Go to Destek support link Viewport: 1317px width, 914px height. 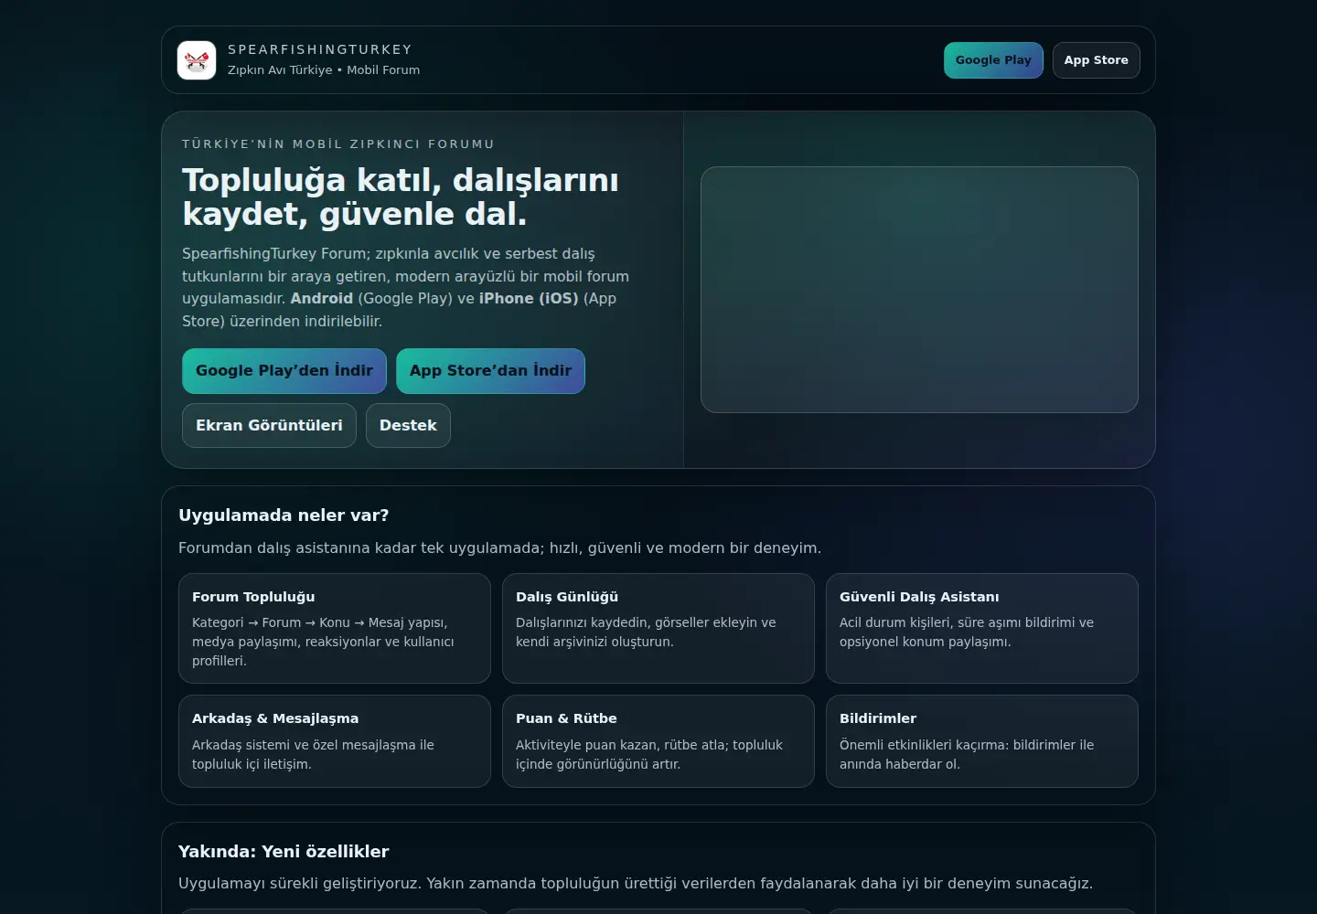tap(408, 426)
